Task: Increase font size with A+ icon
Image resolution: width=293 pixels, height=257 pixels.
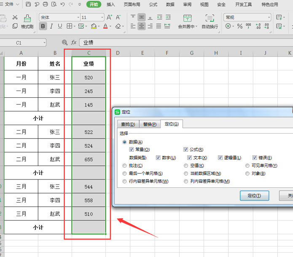Action: (109, 17)
